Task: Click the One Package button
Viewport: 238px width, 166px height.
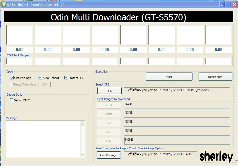Action: click(109, 155)
